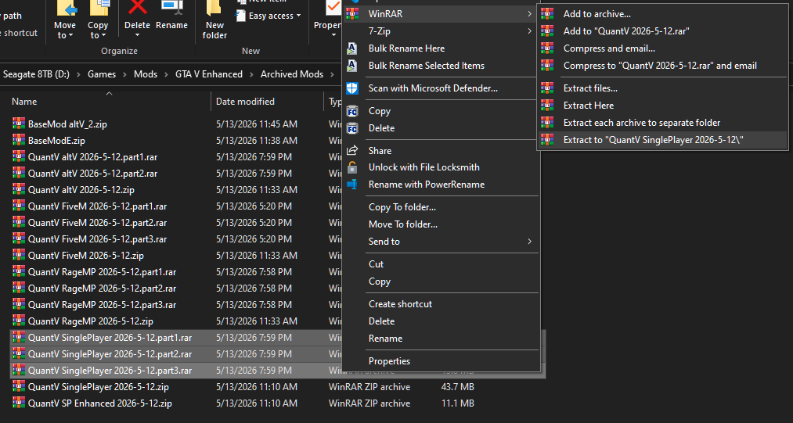Click archive icon of BaseMod altV_2.zip
Image resolution: width=793 pixels, height=423 pixels.
point(19,124)
